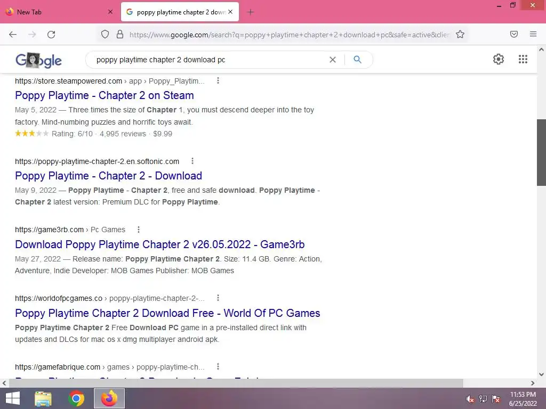Focus the address bar URL
Image resolution: width=546 pixels, height=409 pixels.
pos(289,35)
